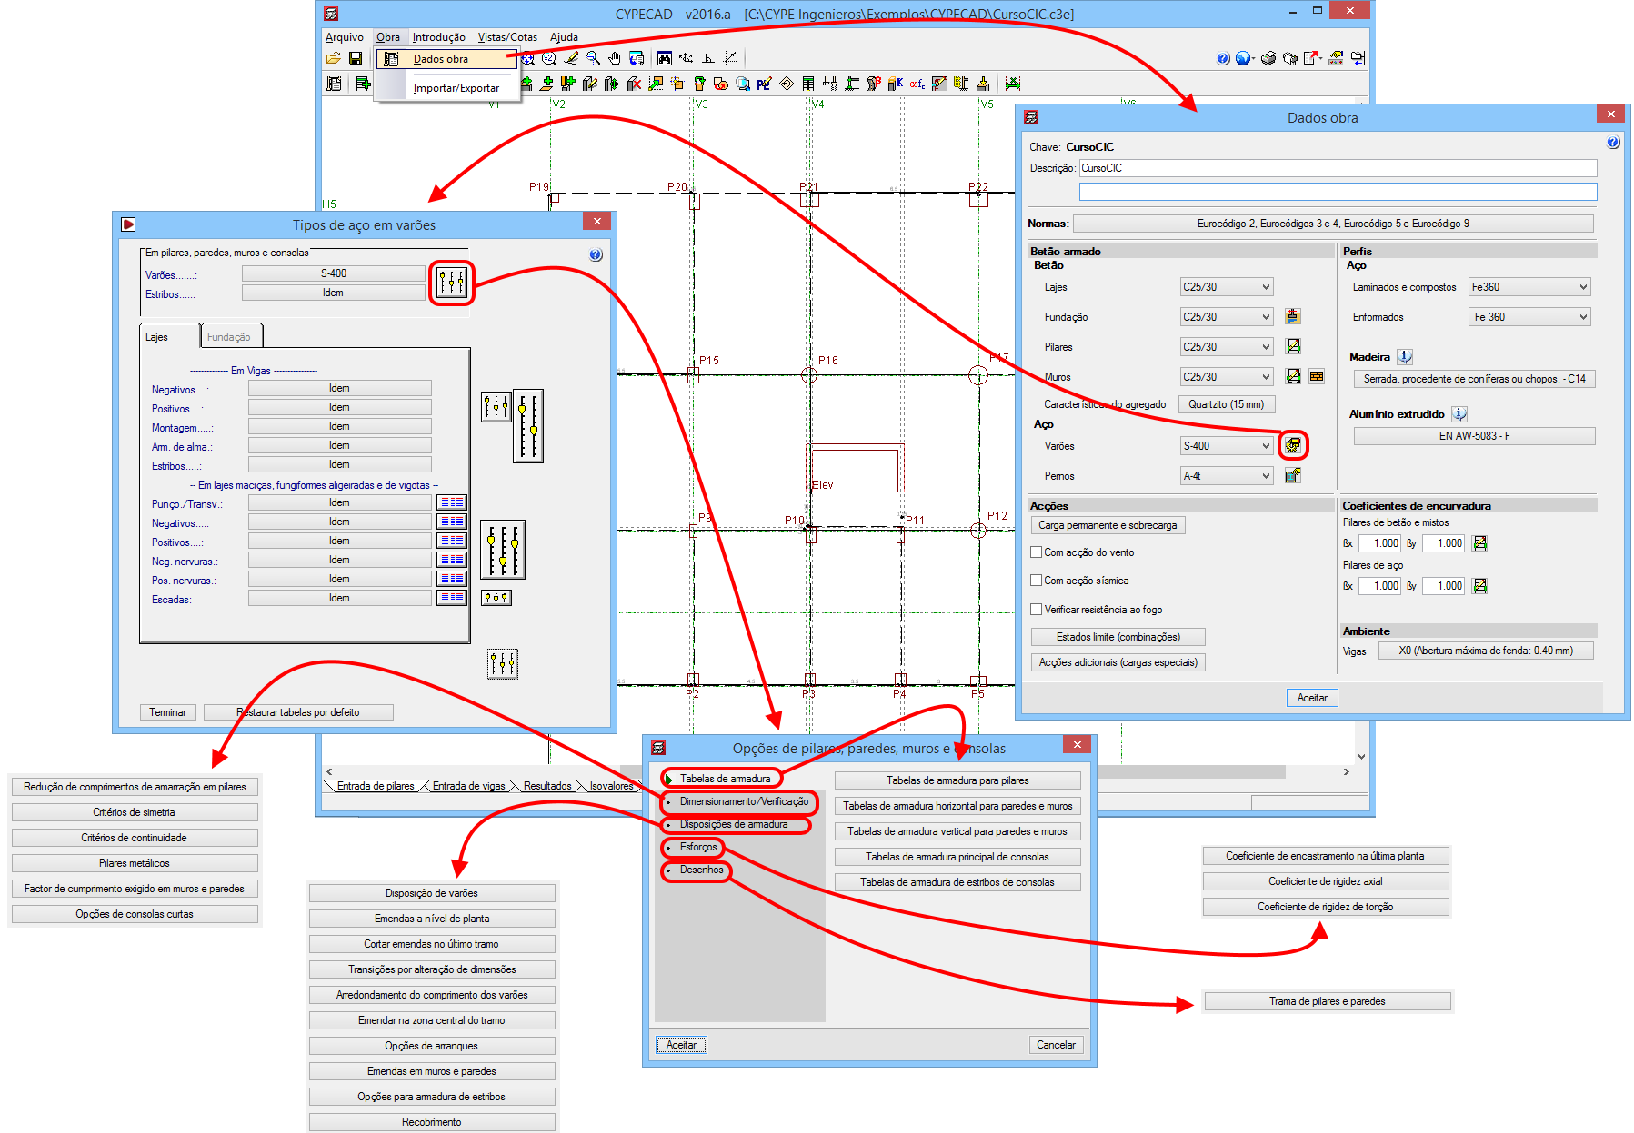1634x1133 pixels.
Task: Click ßy field for Pilares de aço
Action: coord(1444,586)
